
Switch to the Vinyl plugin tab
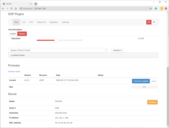pyautogui.click(x=16, y=22)
